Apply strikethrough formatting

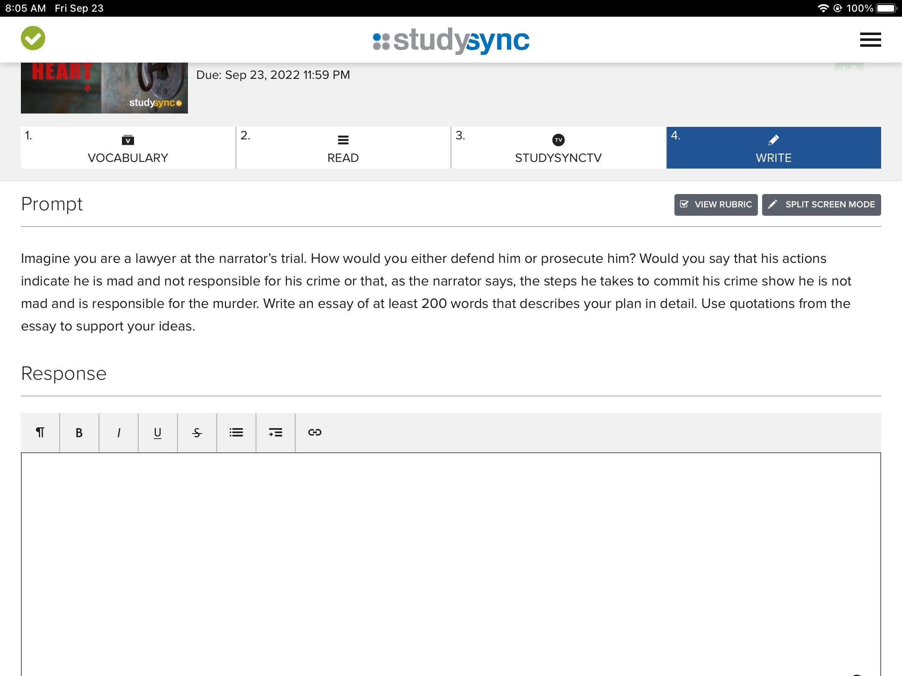click(x=197, y=433)
